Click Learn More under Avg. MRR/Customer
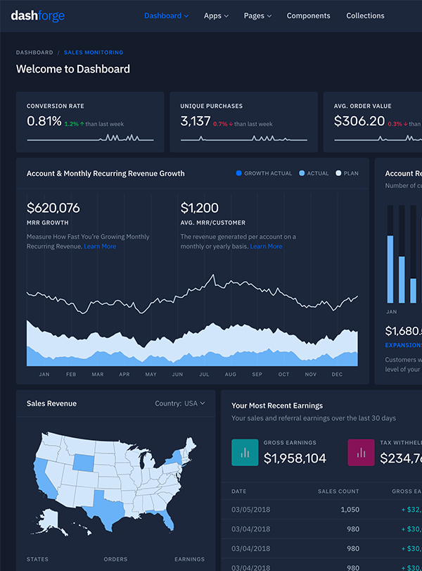The image size is (422, 571). (x=266, y=246)
